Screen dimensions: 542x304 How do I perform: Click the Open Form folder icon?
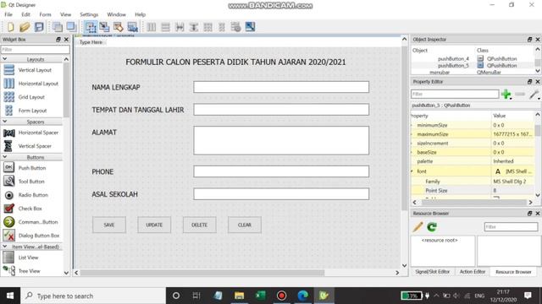(x=25, y=27)
